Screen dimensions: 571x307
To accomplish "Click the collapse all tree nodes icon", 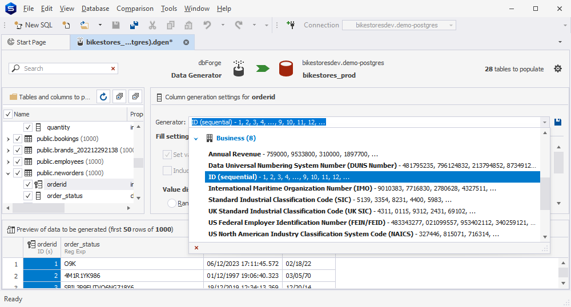I will tap(135, 97).
